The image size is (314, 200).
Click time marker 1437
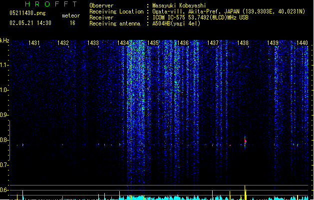point(213,42)
